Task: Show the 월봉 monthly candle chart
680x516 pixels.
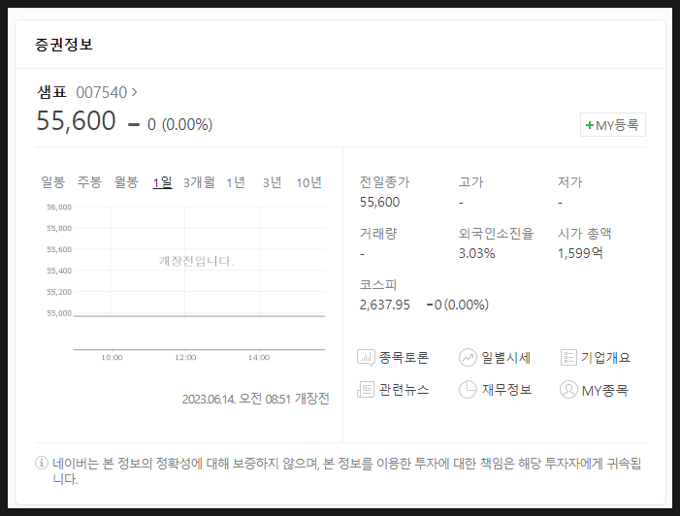Action: 126,182
